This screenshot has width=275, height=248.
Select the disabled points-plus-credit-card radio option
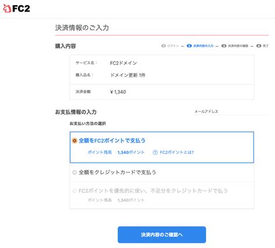pyautogui.click(x=74, y=191)
